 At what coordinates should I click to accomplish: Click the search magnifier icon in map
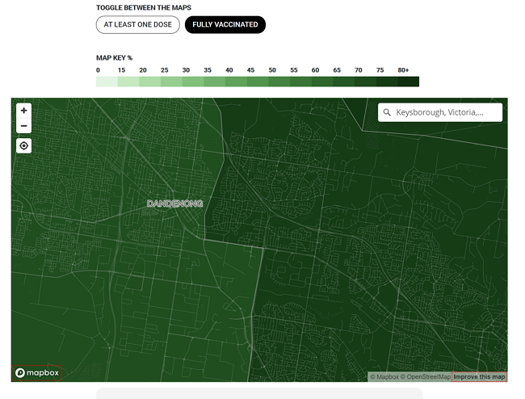coord(387,112)
